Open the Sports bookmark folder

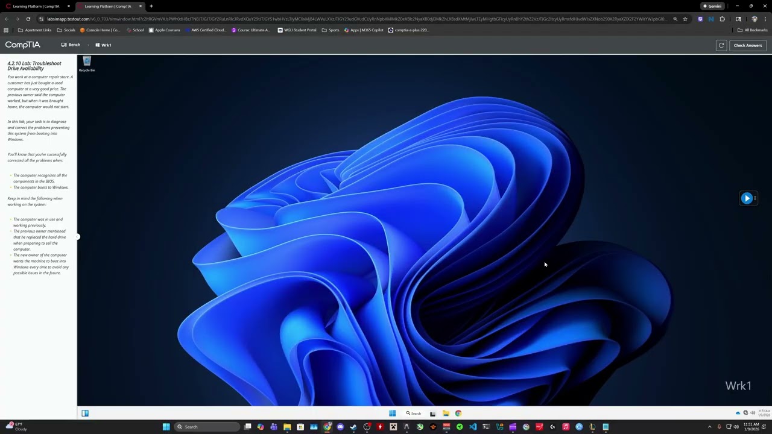pos(331,30)
